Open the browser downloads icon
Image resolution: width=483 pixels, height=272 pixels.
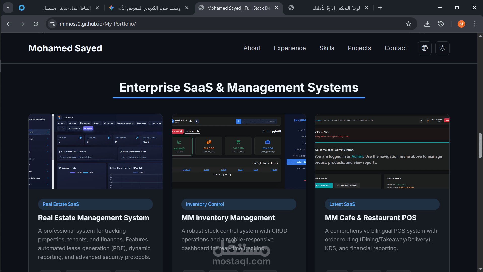coord(427,24)
